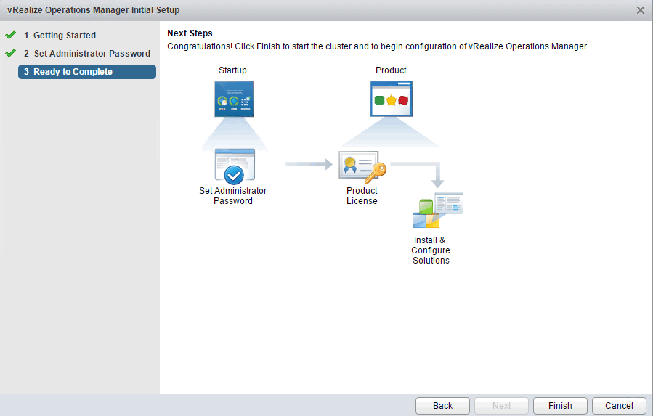The width and height of the screenshot is (653, 416).
Task: Click the Set Administrator Password diagram label
Action: tap(232, 196)
